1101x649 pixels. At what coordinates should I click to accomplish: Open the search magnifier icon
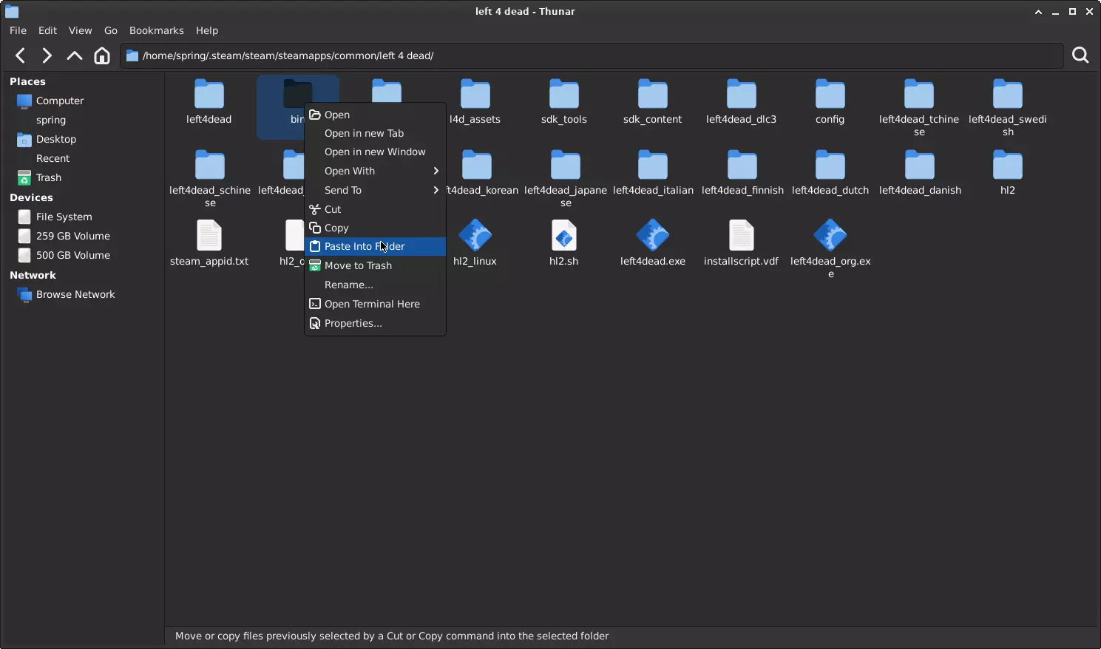pos(1080,55)
